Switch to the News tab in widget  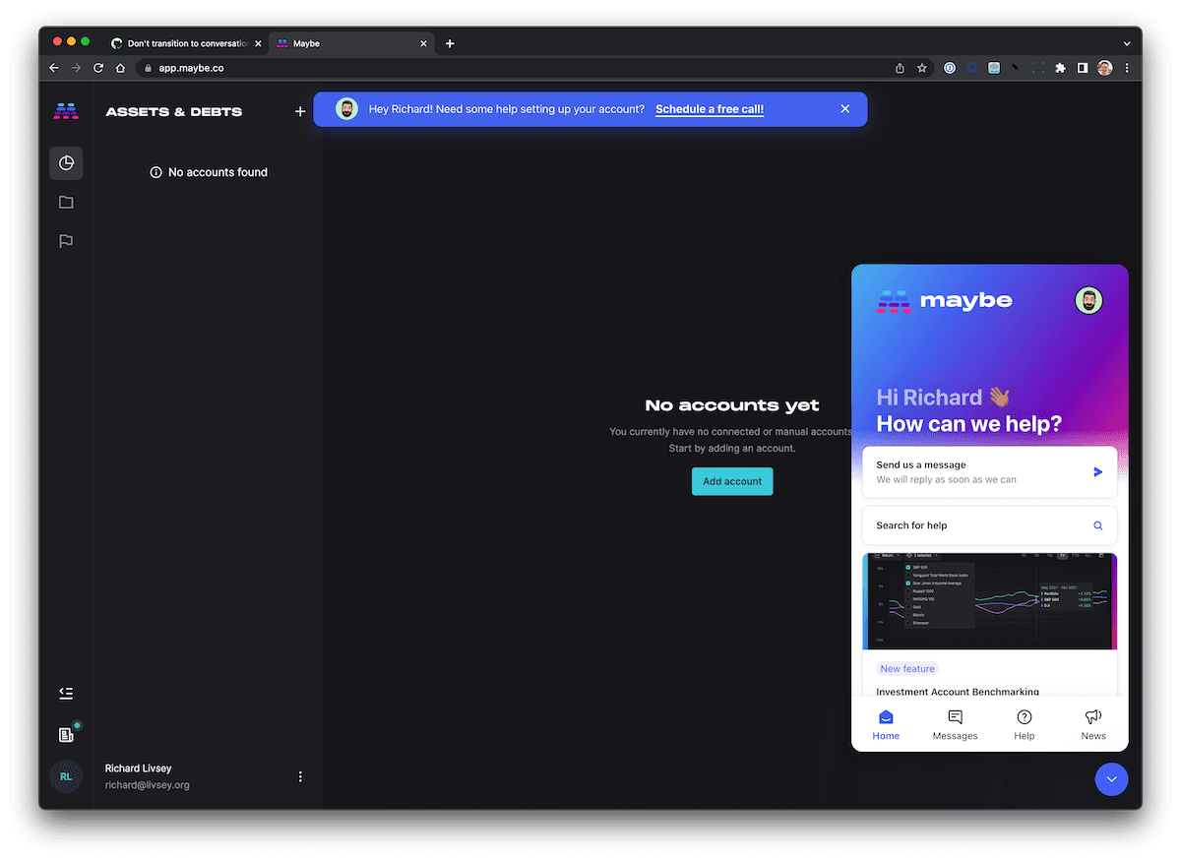click(x=1093, y=725)
